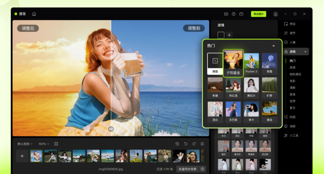Redo the last edit
The height and width of the screenshot is (174, 324).
[x=194, y=144]
